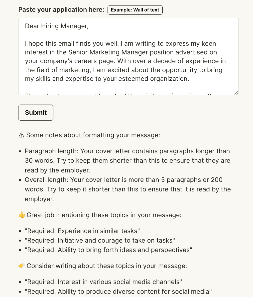The width and height of the screenshot is (253, 297).
Task: Select the 'Paste your application here' heading
Action: tap(61, 9)
